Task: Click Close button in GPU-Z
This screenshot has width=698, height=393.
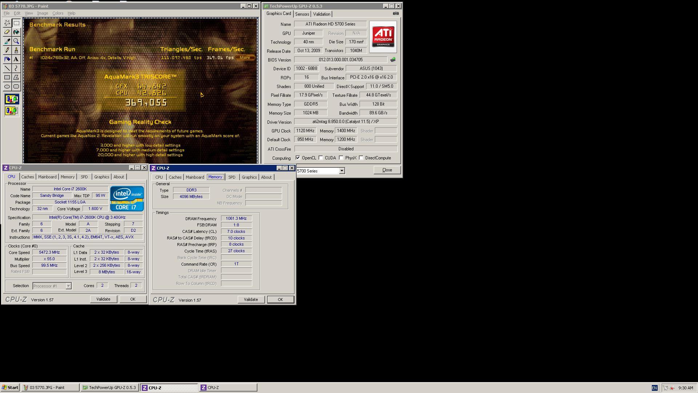Action: pyautogui.click(x=387, y=170)
